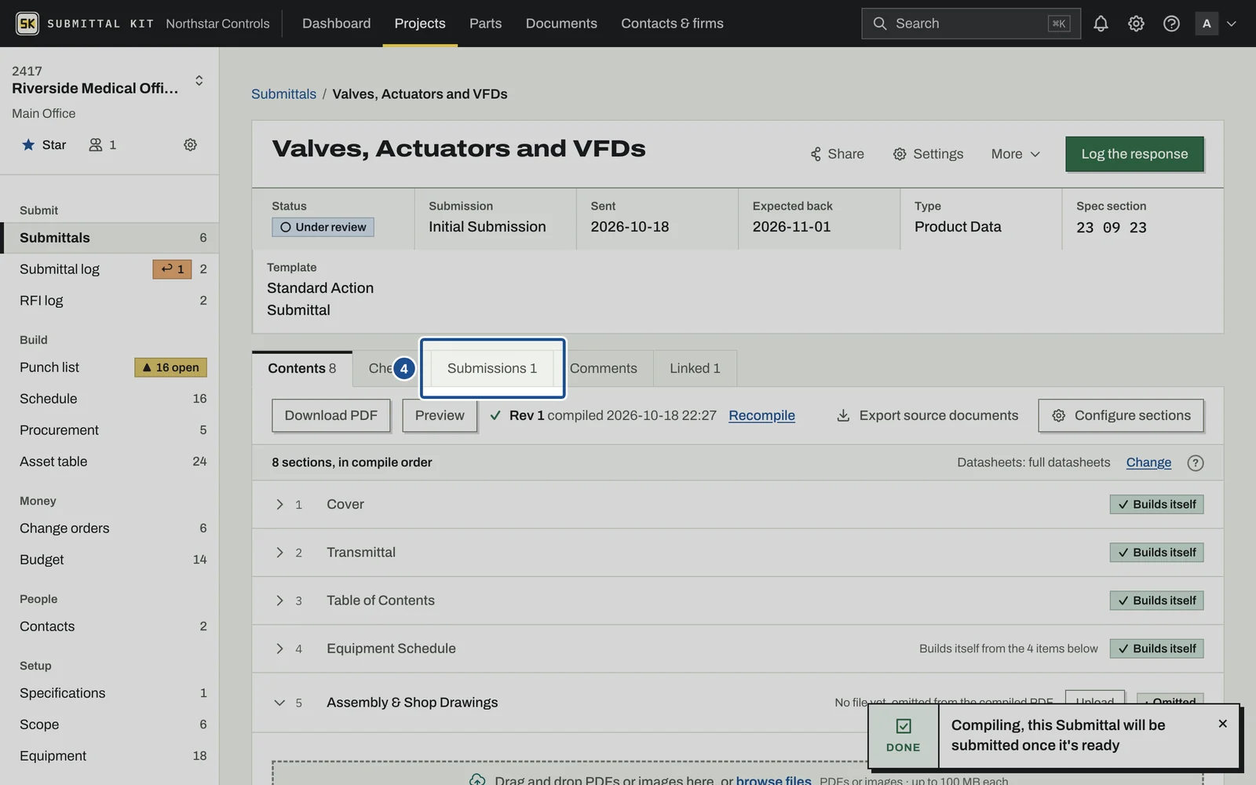
Task: Open project settings gear in sidebar
Action: (190, 144)
